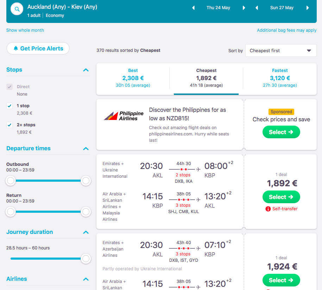Click the Journey duration slider handle
Screen dimensions: 322x290
click(86, 259)
